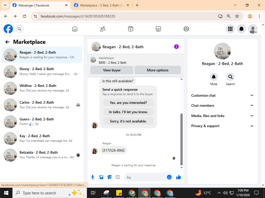
Task: Click the View buyer button
Action: tap(112, 70)
